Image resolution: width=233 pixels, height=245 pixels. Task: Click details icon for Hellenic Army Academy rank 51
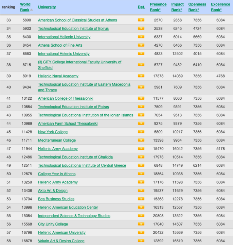click(141, 182)
